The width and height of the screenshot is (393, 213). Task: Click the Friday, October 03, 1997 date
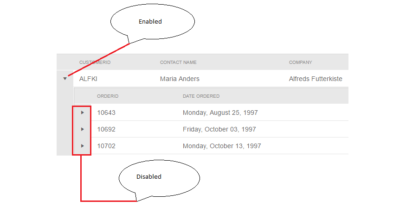click(219, 129)
